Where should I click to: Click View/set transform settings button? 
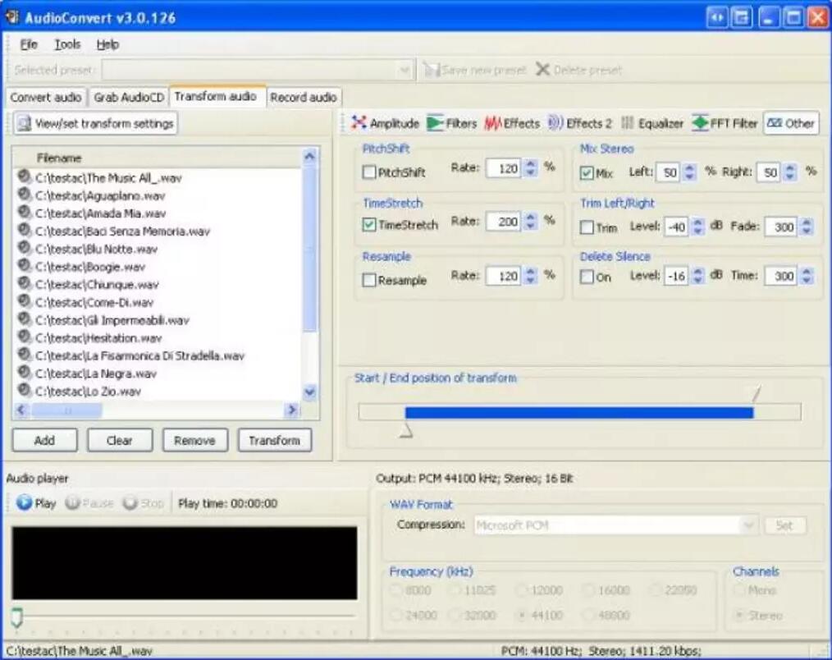point(95,123)
